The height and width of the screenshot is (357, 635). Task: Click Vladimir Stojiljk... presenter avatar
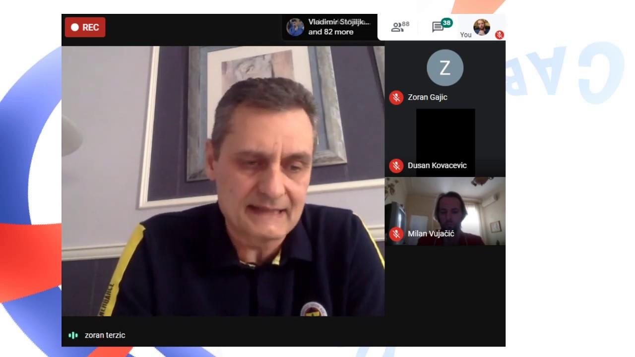pyautogui.click(x=295, y=27)
